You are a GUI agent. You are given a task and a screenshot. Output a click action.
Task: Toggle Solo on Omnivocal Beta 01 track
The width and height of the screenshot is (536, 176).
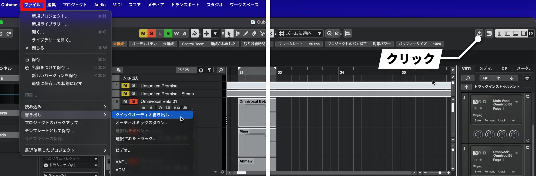[x=133, y=102]
